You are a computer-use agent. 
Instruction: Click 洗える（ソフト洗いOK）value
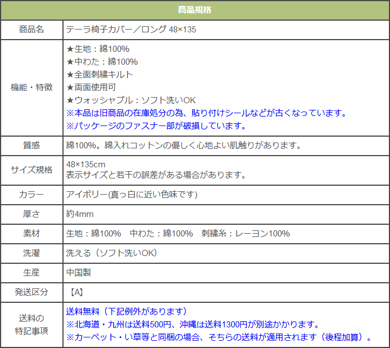(111, 253)
